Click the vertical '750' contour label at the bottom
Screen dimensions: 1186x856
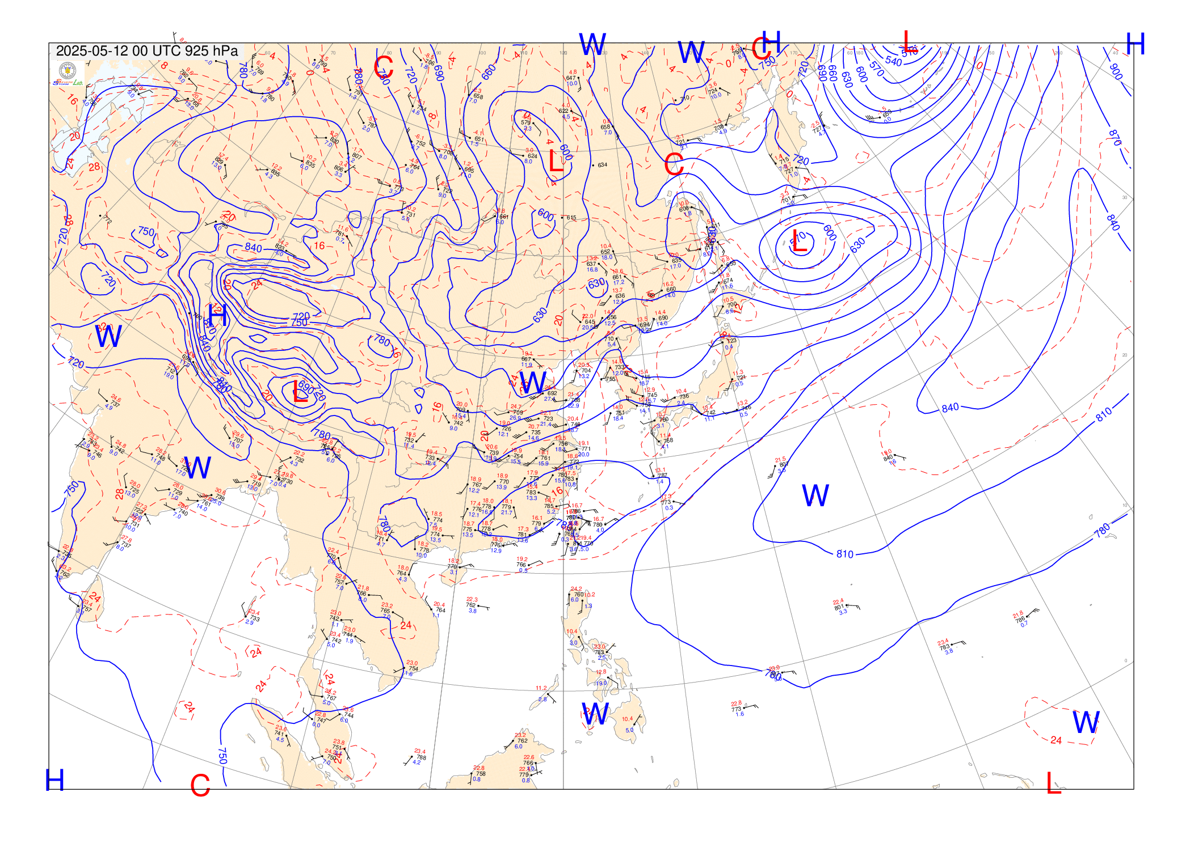pos(222,756)
